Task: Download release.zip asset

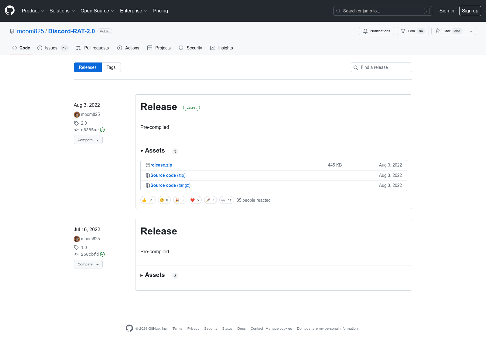Action: pyautogui.click(x=161, y=165)
